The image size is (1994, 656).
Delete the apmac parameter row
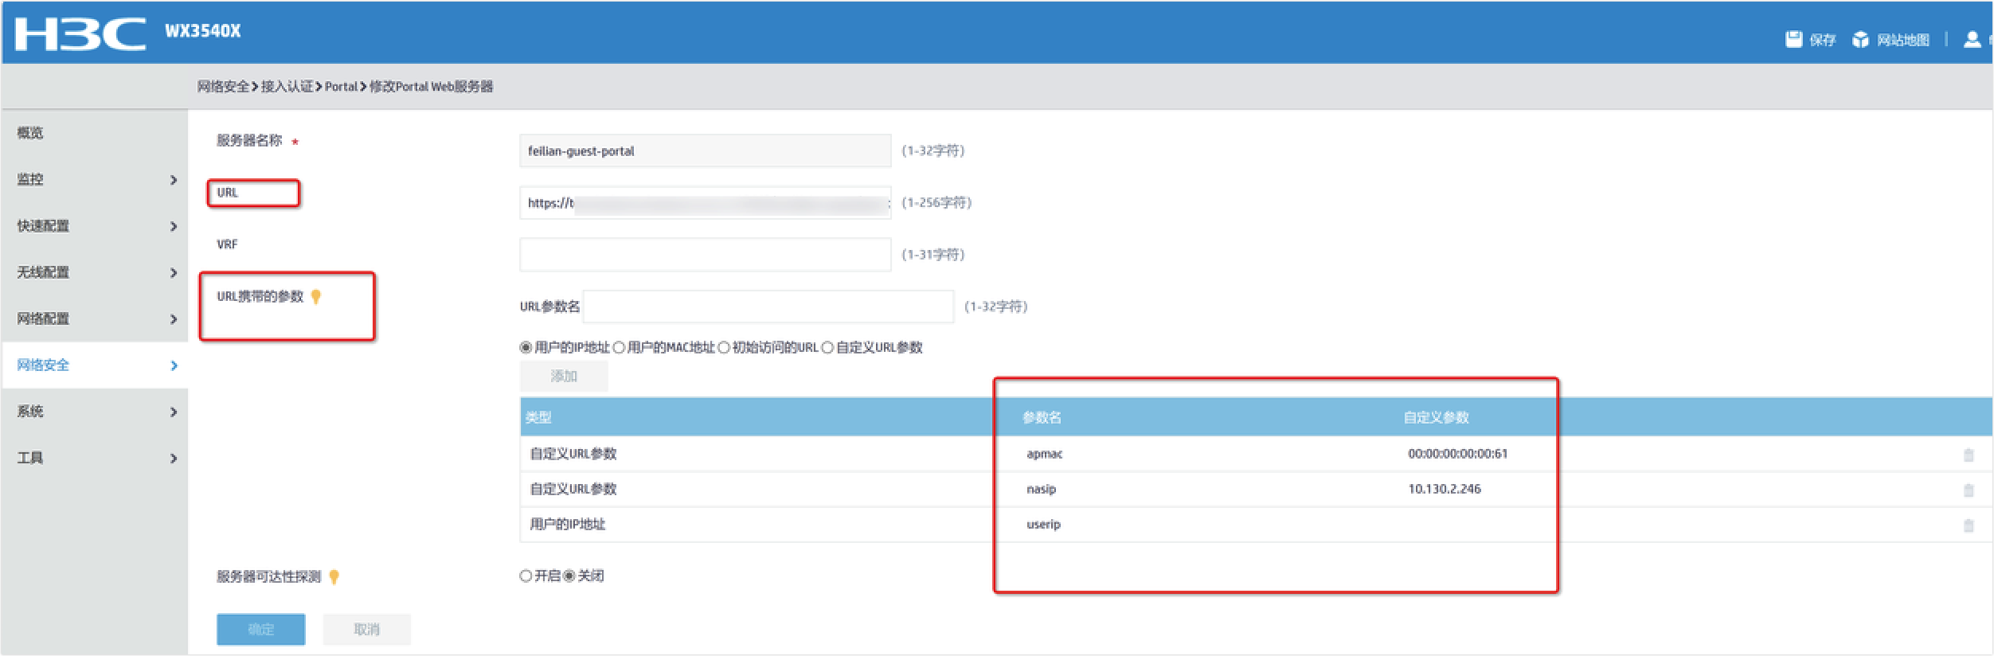(1969, 455)
